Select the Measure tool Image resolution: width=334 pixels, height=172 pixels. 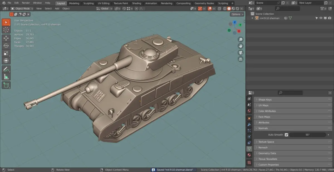6,77
